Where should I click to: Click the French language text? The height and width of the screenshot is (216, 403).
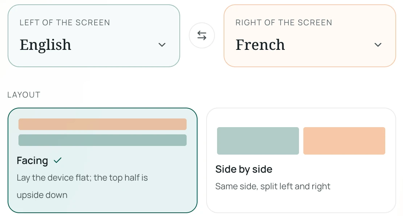tap(260, 45)
